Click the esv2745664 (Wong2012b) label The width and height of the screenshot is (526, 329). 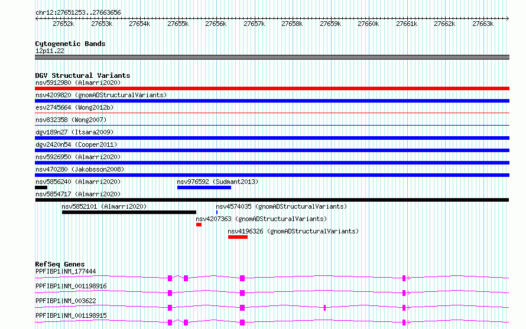[x=74, y=107]
